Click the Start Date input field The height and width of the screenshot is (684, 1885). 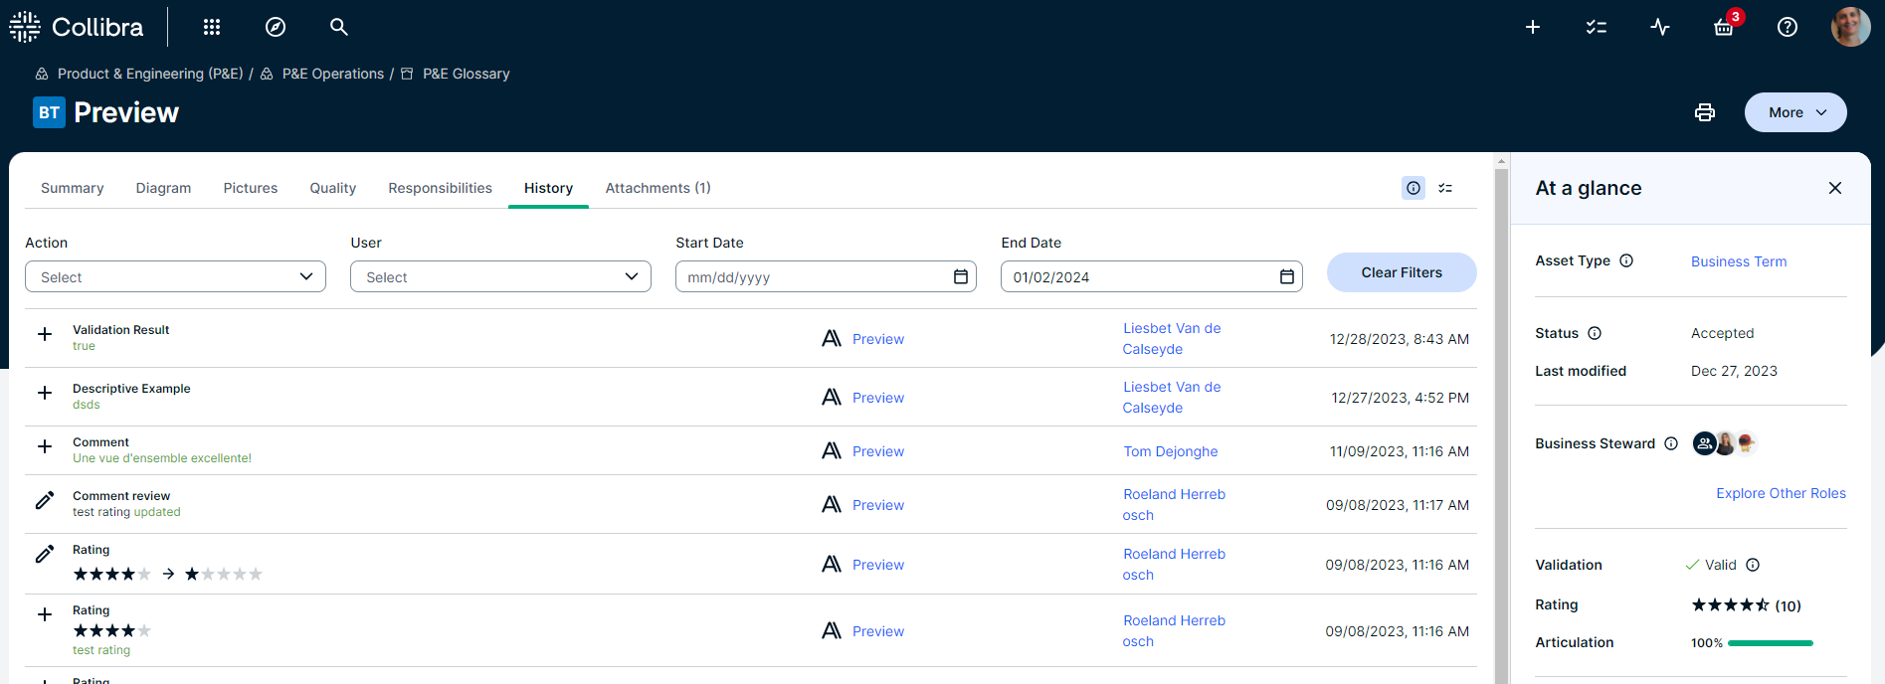811,276
